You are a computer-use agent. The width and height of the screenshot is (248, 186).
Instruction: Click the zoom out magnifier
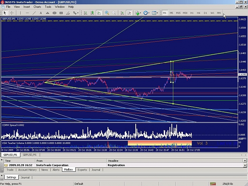(x=114, y=13)
